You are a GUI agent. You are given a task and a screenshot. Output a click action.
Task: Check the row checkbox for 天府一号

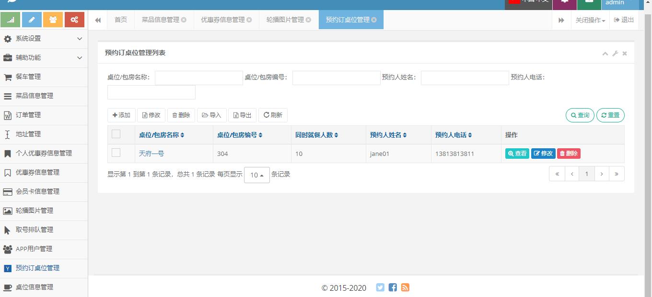pos(116,153)
